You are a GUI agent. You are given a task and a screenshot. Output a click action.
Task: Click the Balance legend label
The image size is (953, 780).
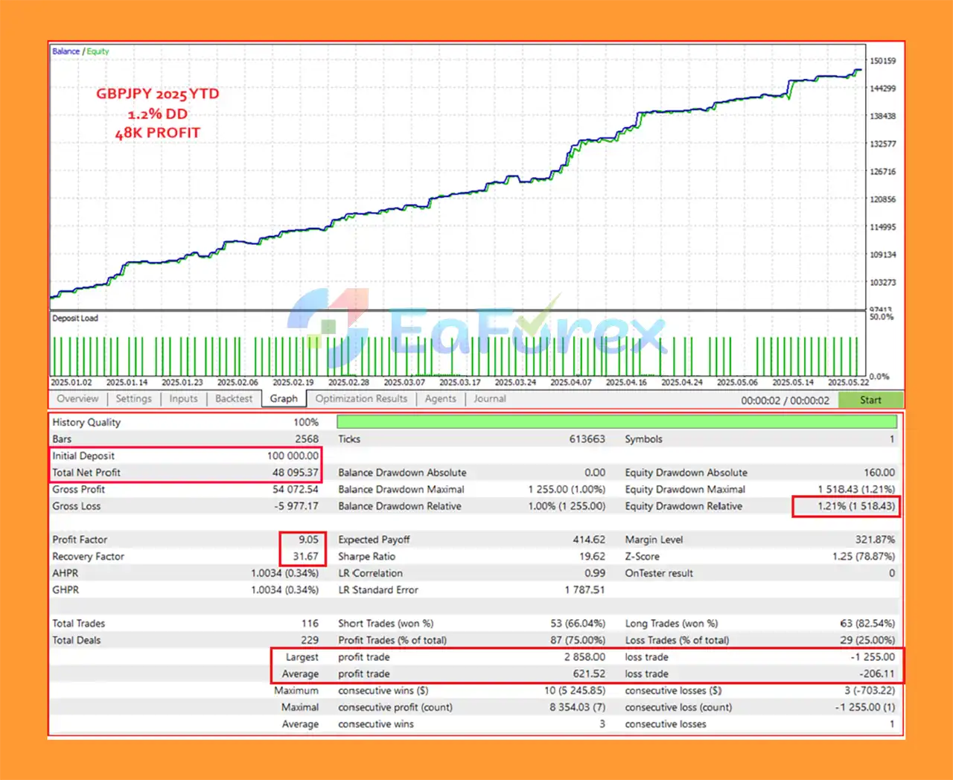tap(66, 51)
